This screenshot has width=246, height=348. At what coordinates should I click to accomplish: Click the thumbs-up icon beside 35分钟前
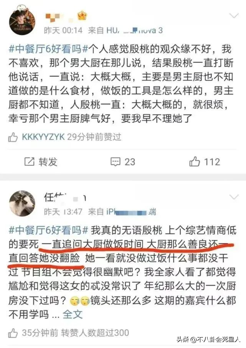click(13, 333)
